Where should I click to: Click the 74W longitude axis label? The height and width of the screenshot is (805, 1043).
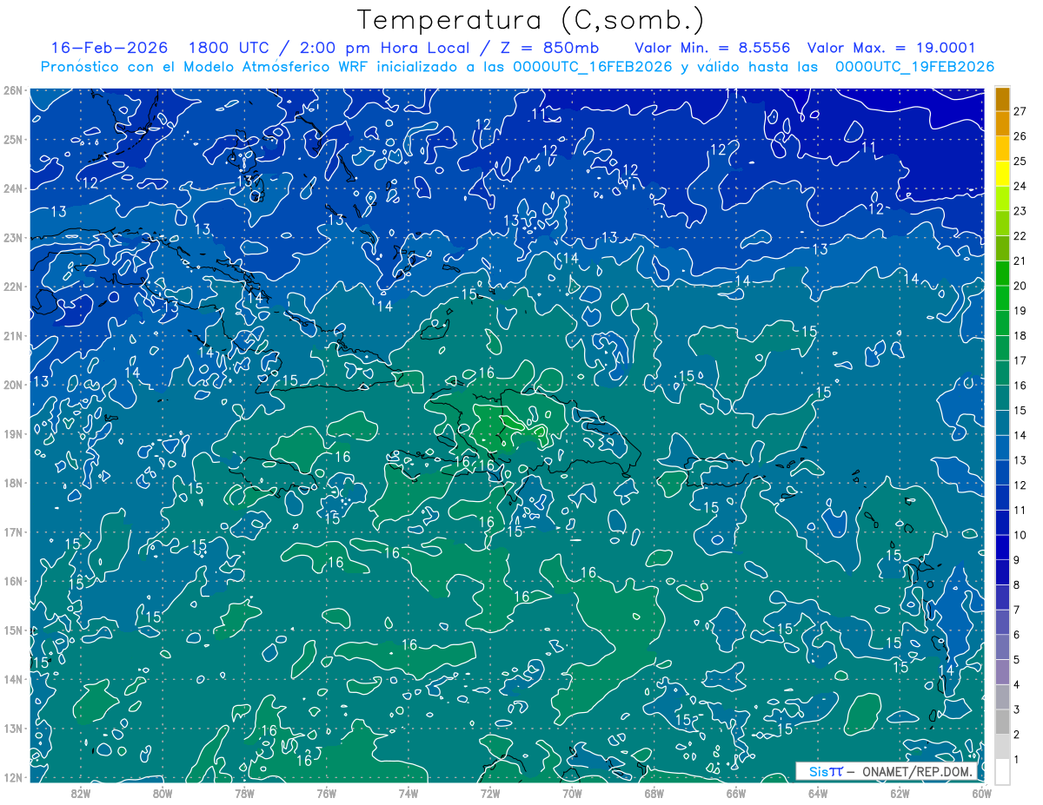coord(408,793)
